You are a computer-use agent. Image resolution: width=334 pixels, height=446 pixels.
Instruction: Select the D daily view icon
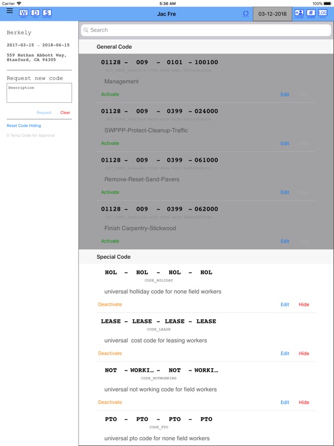pos(36,13)
